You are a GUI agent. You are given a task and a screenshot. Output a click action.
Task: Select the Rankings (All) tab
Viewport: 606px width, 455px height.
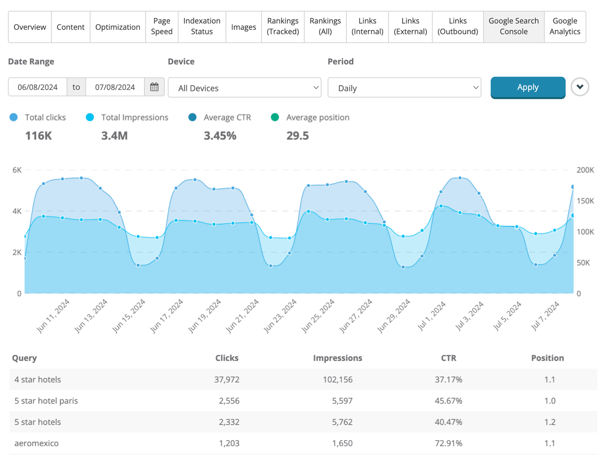[x=325, y=27]
